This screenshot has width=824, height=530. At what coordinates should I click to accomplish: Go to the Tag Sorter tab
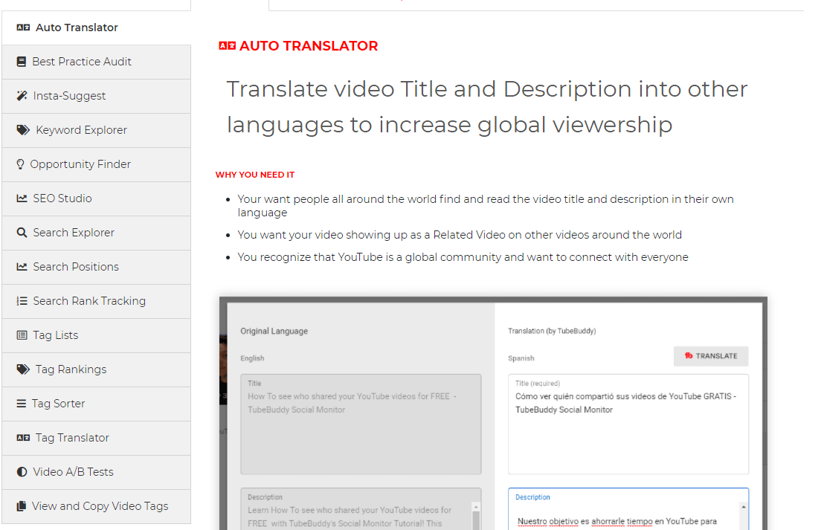58,404
